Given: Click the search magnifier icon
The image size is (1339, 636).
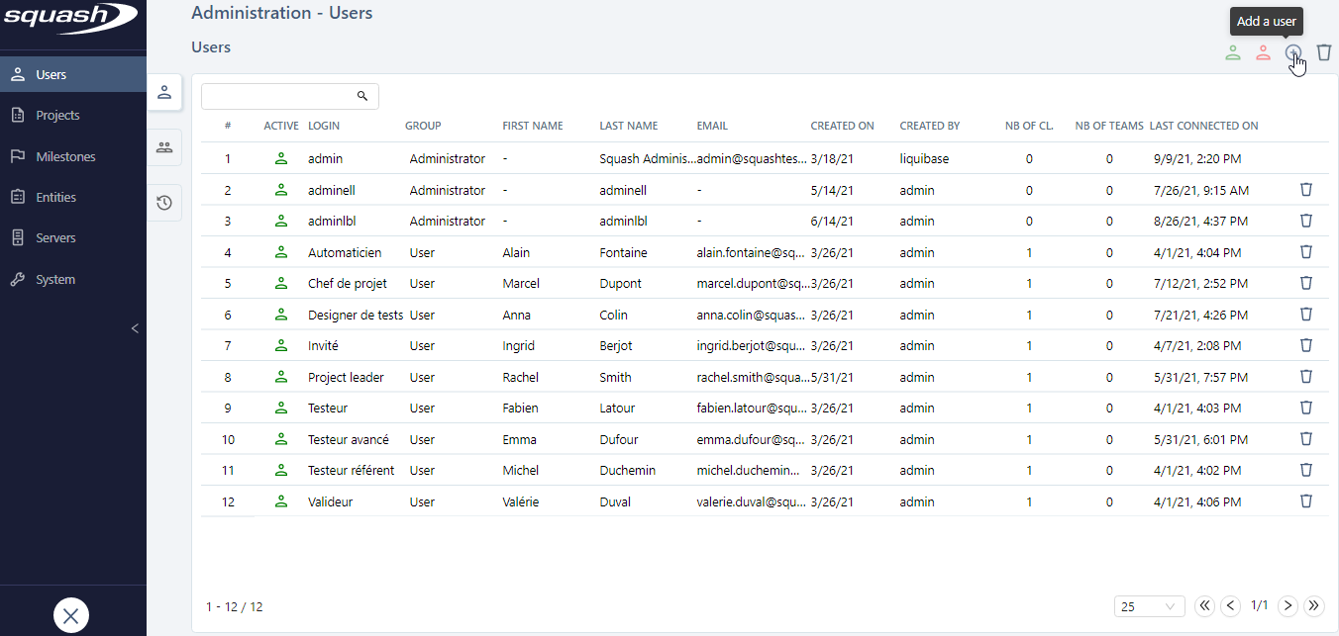Looking at the screenshot, I should click(x=362, y=96).
